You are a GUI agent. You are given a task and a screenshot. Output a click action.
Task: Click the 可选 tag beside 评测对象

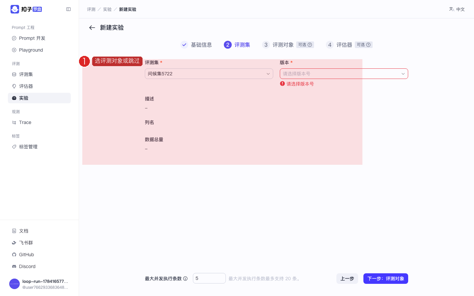(x=305, y=45)
